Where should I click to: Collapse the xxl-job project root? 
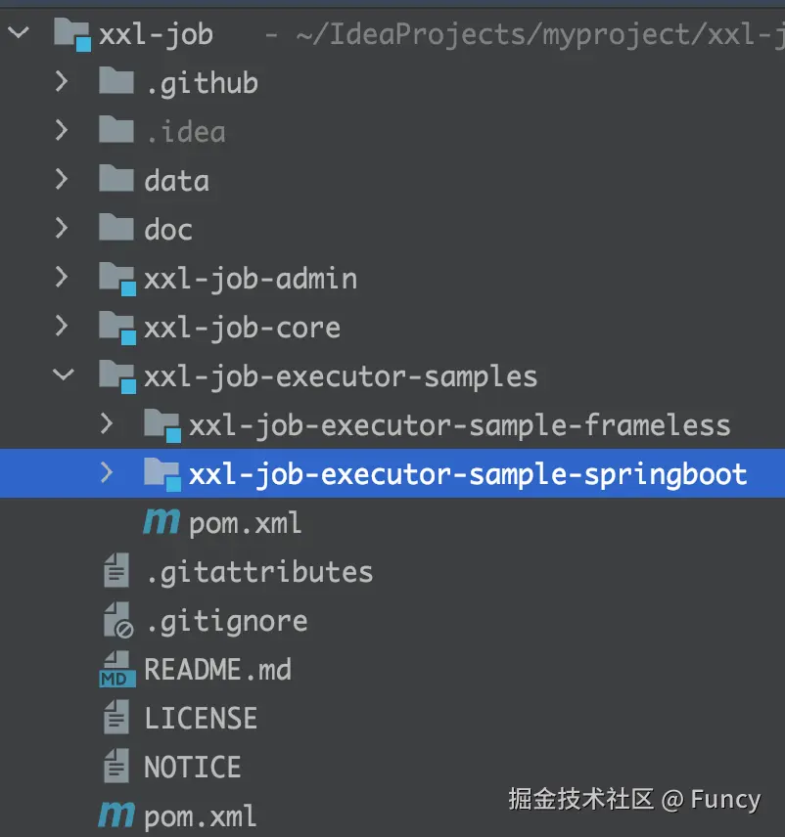19,34
